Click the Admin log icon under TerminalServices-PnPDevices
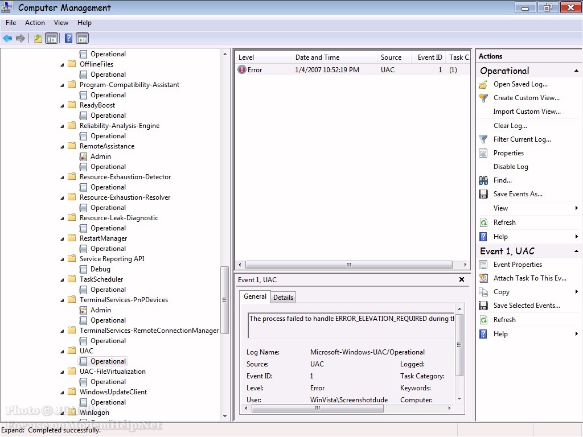Screen dimensions: 583x437 [x=83, y=310]
